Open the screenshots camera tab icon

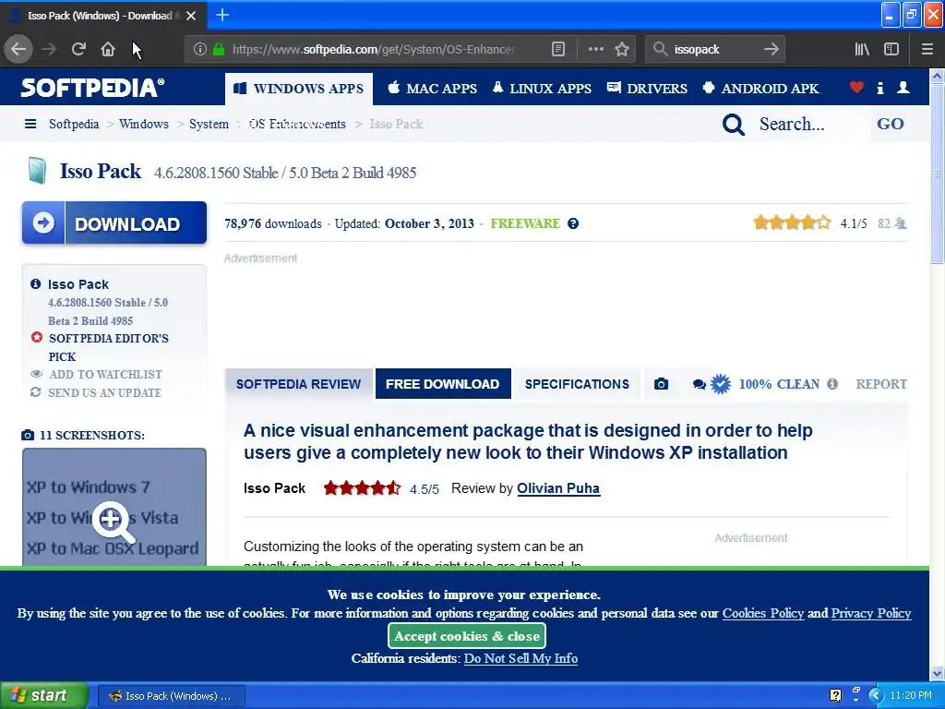tap(661, 384)
